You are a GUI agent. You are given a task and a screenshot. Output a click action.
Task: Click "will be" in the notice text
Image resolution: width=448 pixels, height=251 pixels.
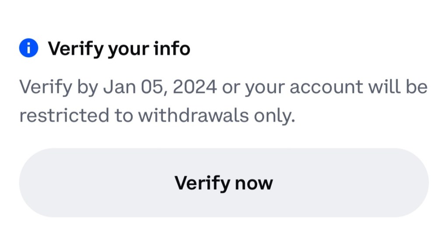point(397,87)
